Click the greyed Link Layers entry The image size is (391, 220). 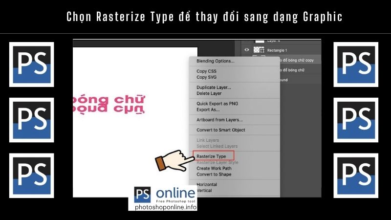[x=208, y=140]
